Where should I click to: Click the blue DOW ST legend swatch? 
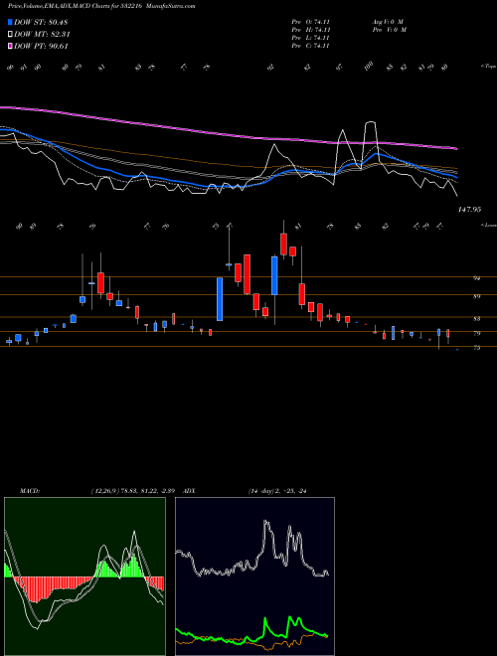[x=10, y=22]
